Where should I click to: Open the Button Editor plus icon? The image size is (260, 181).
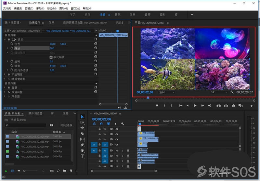pos(251,106)
